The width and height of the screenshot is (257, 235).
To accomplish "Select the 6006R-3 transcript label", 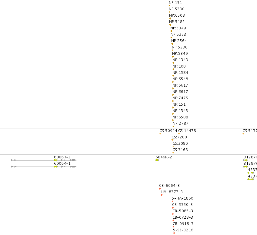I will point(62,157).
